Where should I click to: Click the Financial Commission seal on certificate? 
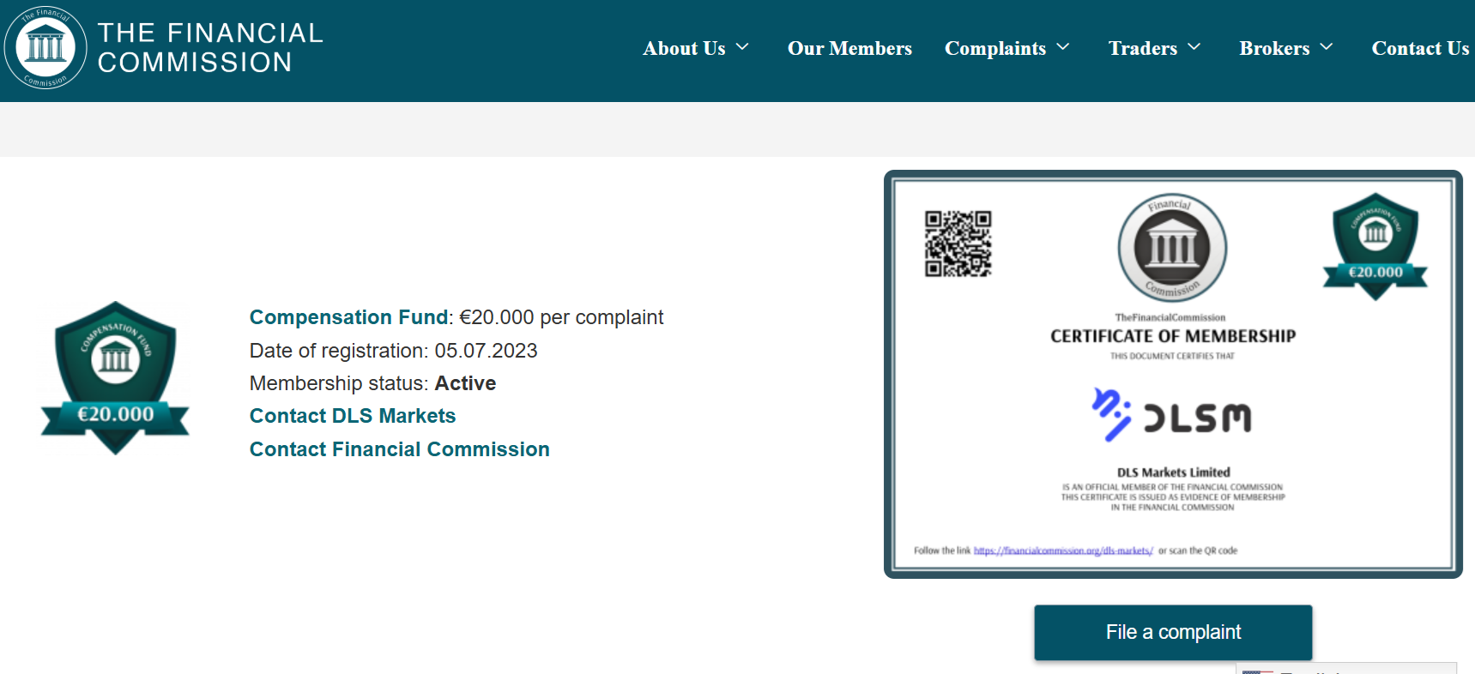(1172, 248)
